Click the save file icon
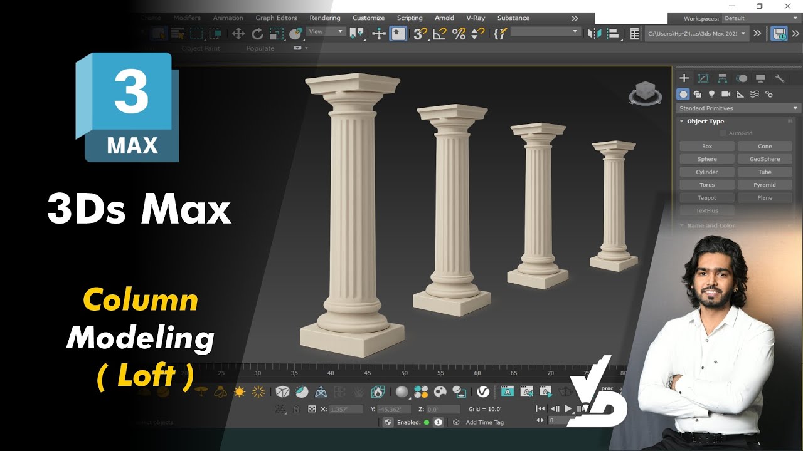 (x=779, y=34)
